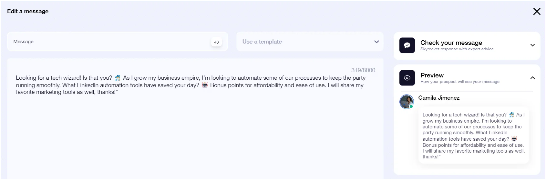
Task: Click the Message name input field
Action: (118, 42)
